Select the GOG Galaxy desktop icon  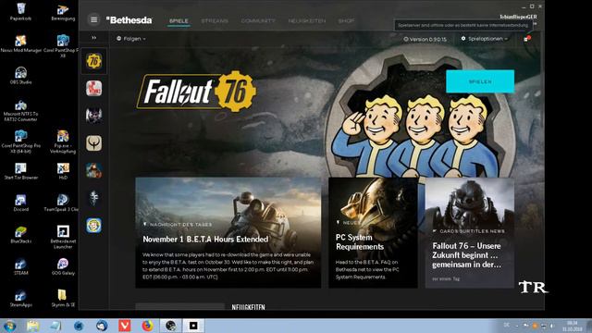click(x=63, y=266)
